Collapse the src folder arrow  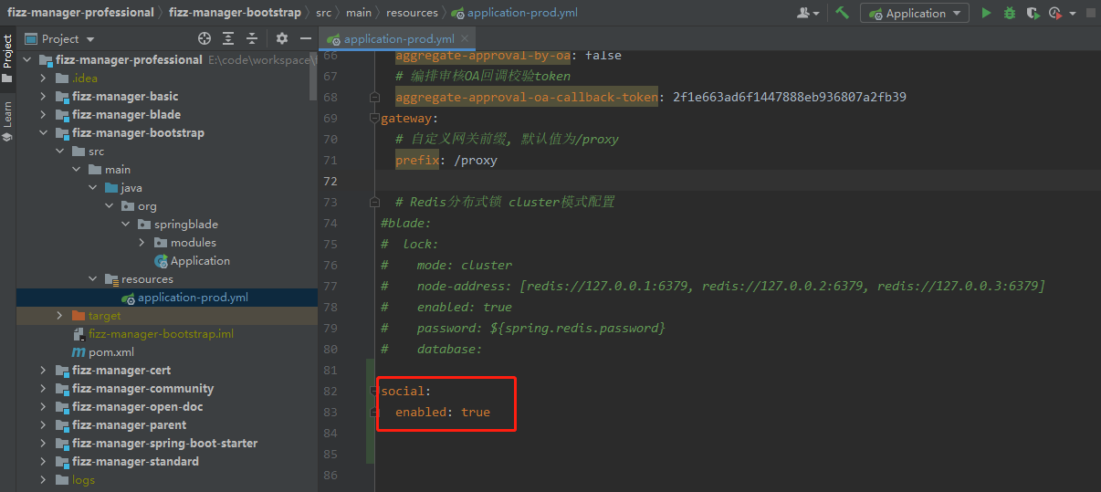coord(59,152)
